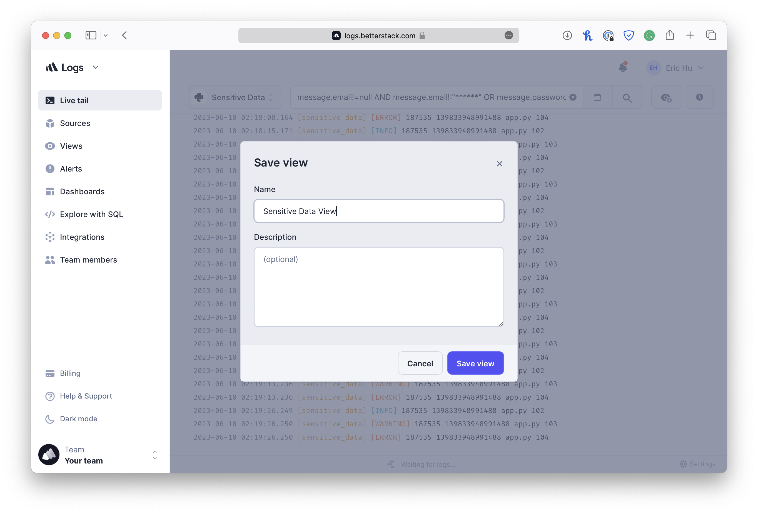758x514 pixels.
Task: Focus the Name input field
Action: pyautogui.click(x=379, y=211)
